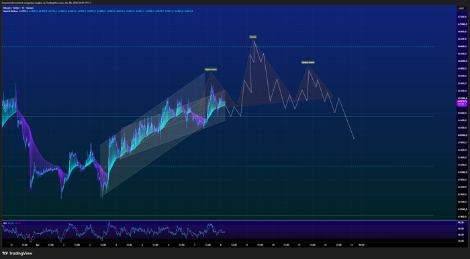Click the date 9 on time axis
The image size is (470, 259).
click(x=247, y=245)
